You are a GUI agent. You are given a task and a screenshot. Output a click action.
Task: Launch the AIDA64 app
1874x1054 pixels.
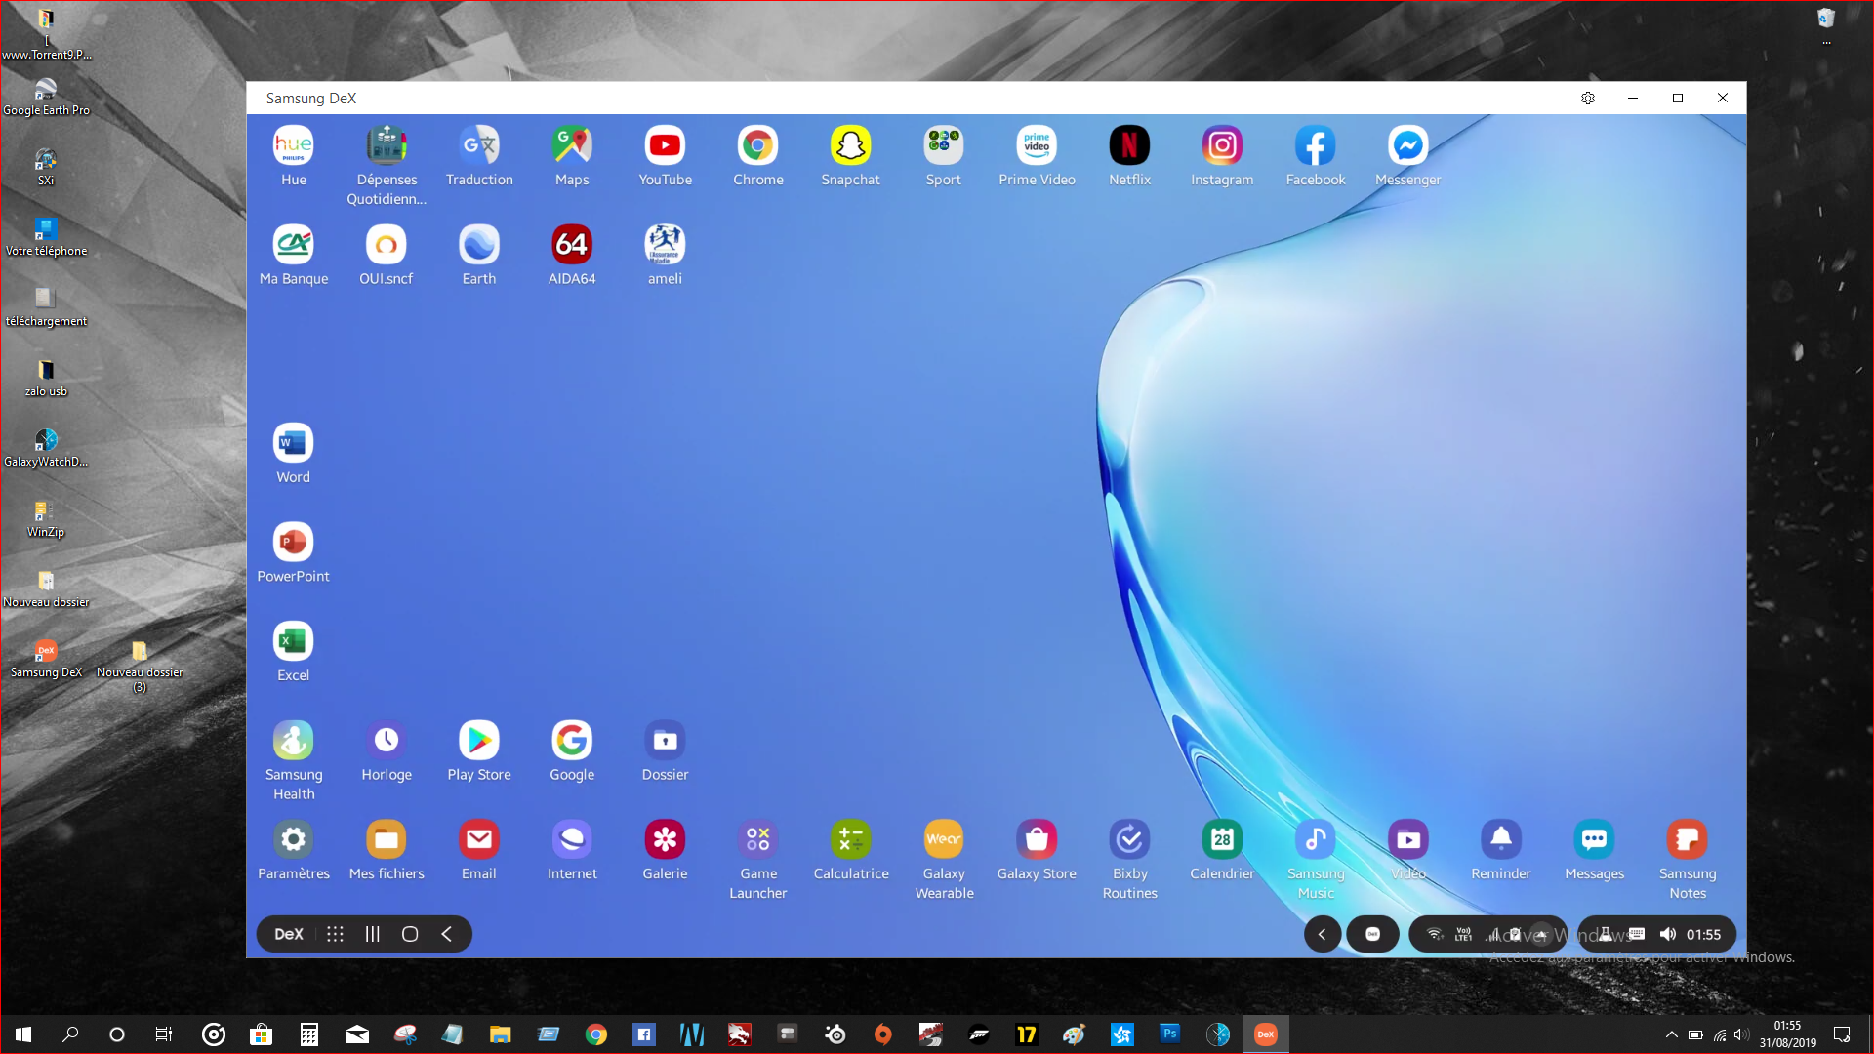tap(571, 245)
